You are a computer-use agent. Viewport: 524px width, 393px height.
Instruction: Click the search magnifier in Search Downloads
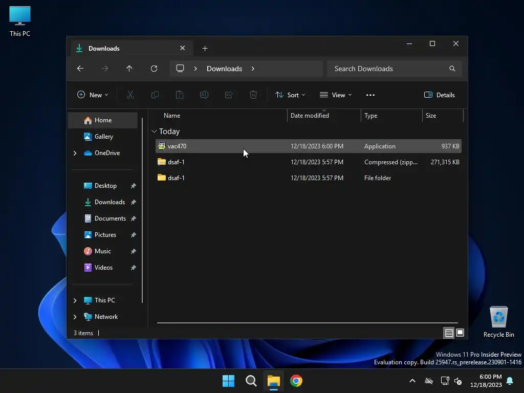452,69
